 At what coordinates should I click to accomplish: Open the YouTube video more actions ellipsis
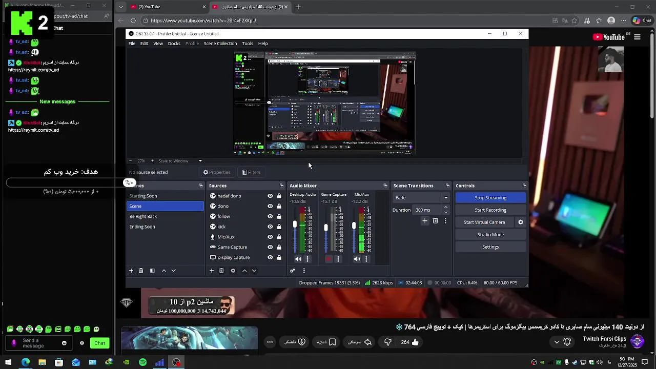(270, 342)
